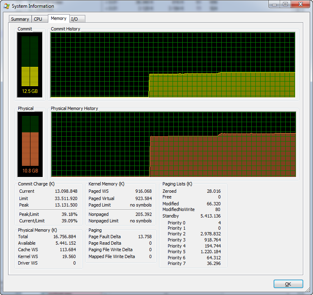The height and width of the screenshot is (295, 313).
Task: Click the Paged Limit 'no symbols' text
Action: pos(141,205)
